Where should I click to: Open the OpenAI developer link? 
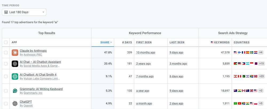(28, 106)
